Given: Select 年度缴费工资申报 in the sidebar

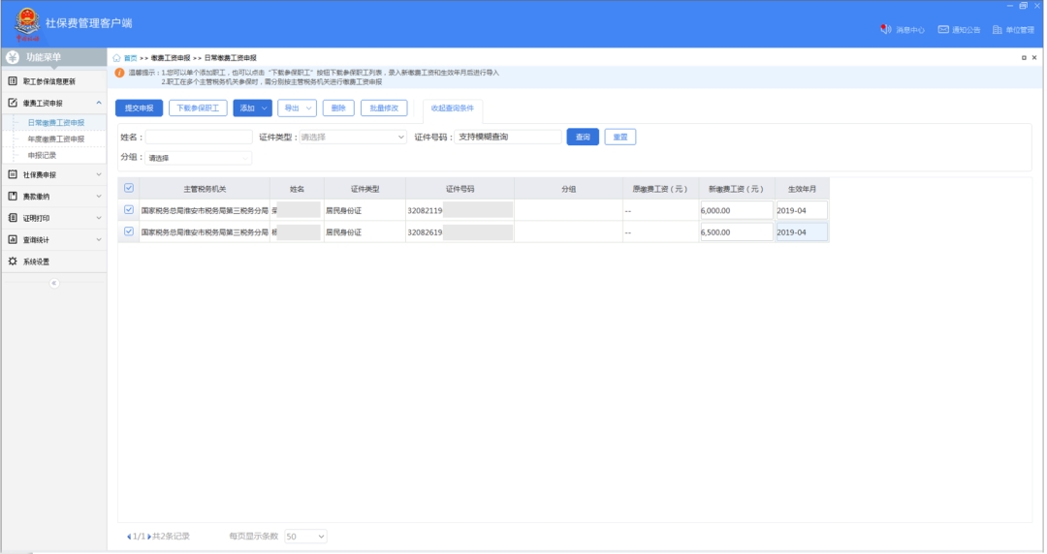Looking at the screenshot, I should tap(55, 138).
